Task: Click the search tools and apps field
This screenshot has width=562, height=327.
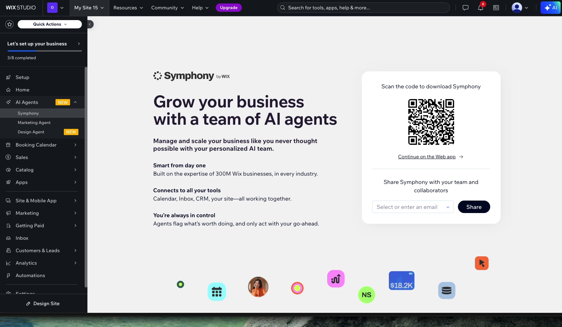Action: (364, 8)
